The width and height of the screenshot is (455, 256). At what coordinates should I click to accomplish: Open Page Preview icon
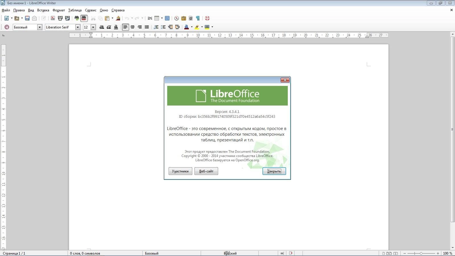[x=67, y=18]
